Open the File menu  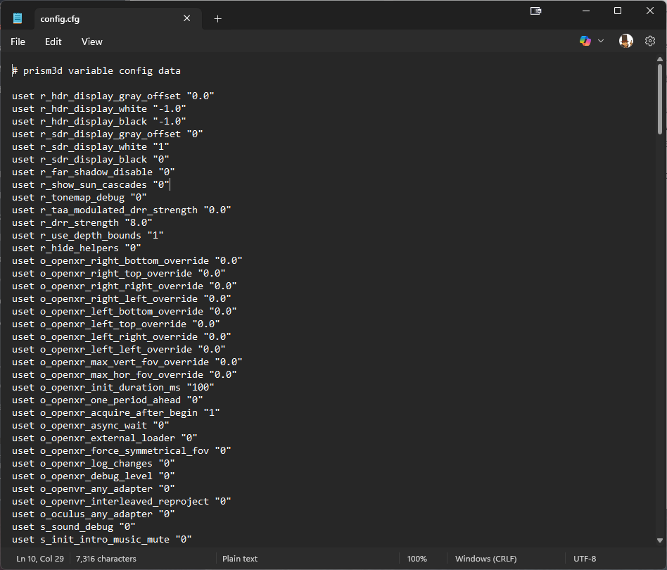coord(18,42)
